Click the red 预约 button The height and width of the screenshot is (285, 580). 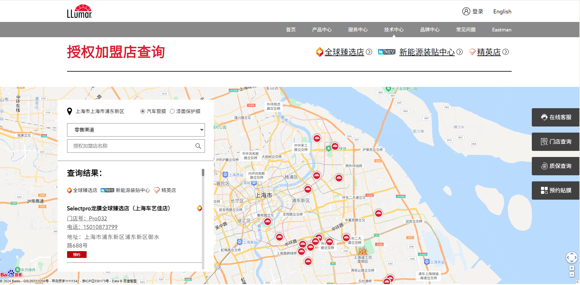click(x=77, y=255)
